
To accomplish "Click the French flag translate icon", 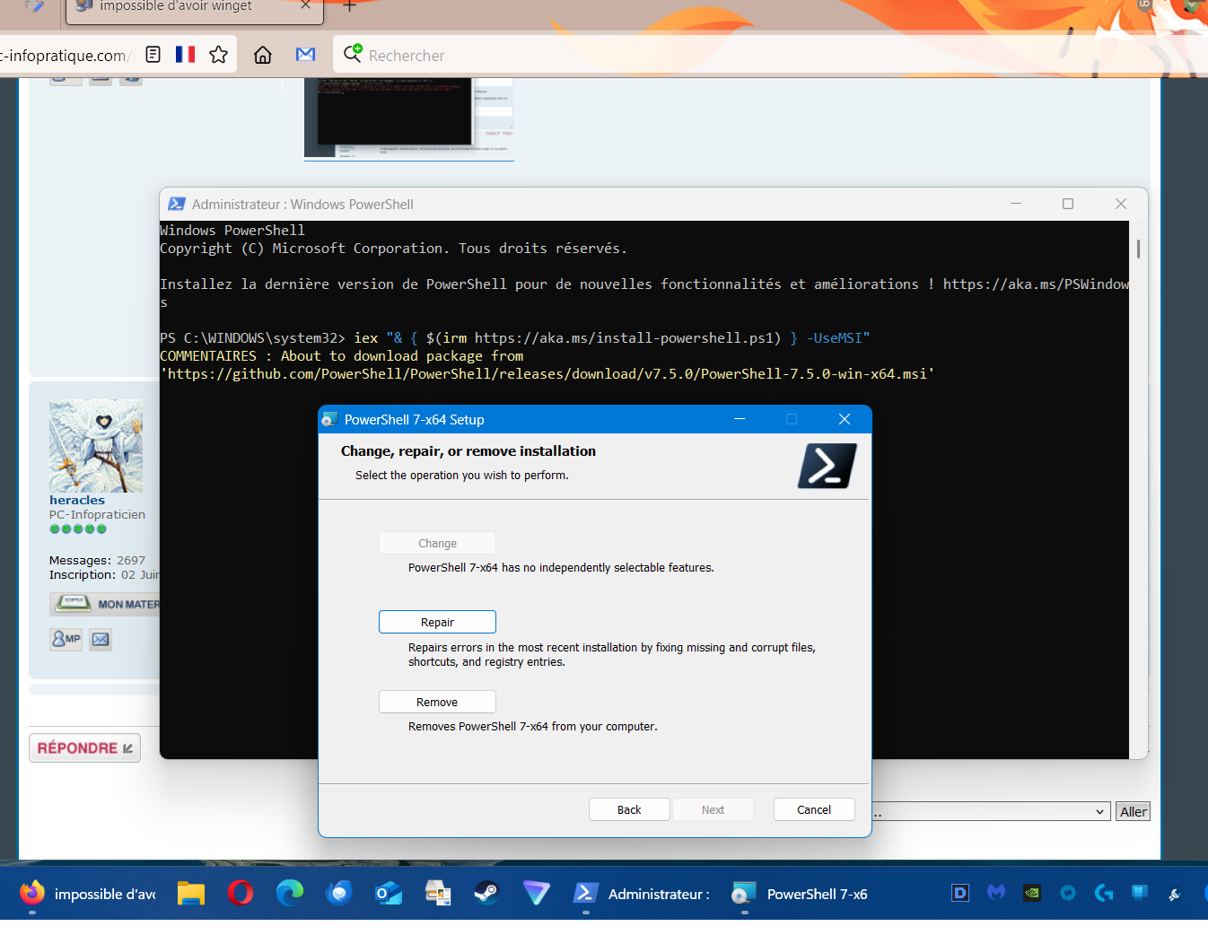I will click(186, 55).
